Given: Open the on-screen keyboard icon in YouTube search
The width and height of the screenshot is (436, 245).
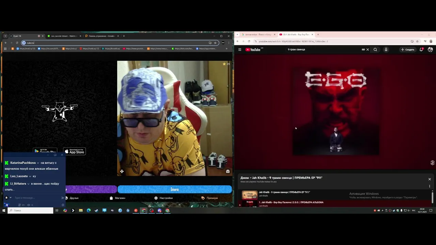Looking at the screenshot, I should (363, 50).
